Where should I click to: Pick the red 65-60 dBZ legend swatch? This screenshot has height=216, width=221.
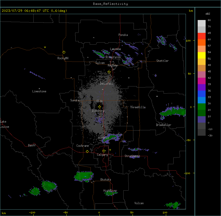[202, 36]
